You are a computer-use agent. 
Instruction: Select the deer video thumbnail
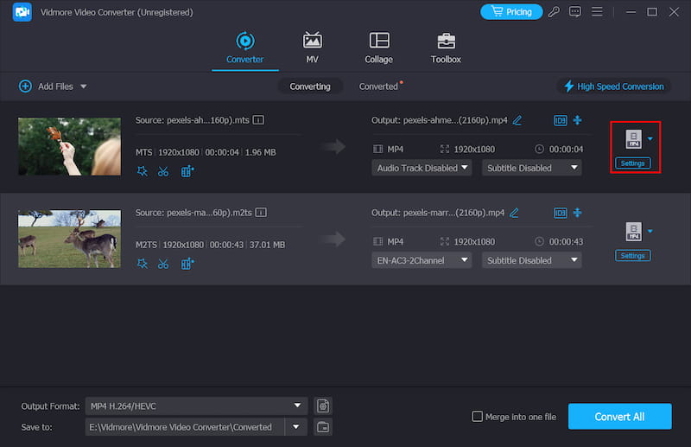(69, 239)
